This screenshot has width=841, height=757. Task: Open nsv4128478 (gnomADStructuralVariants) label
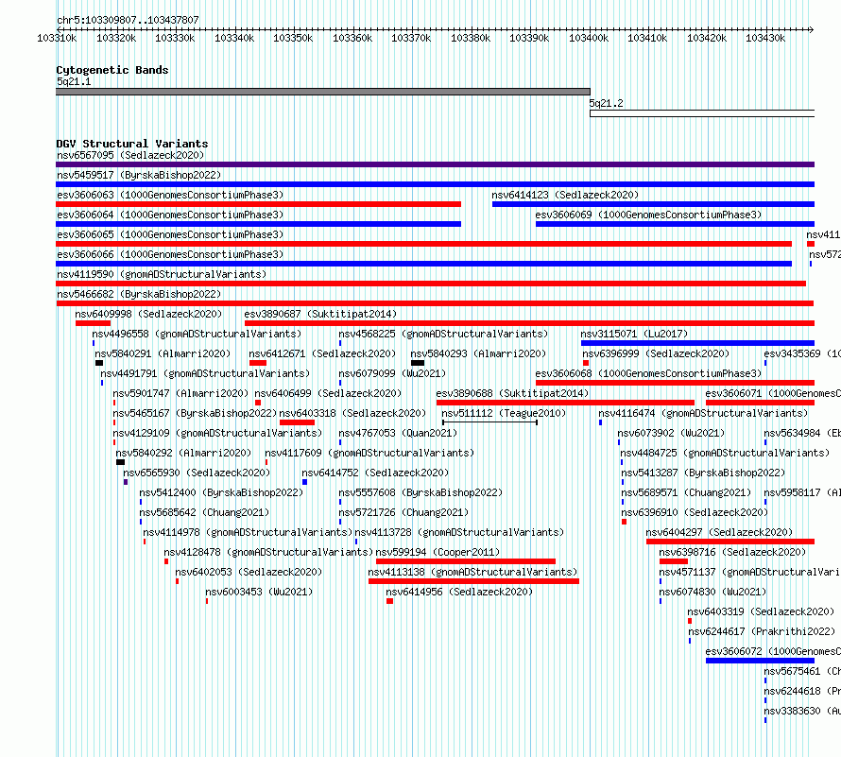click(268, 552)
